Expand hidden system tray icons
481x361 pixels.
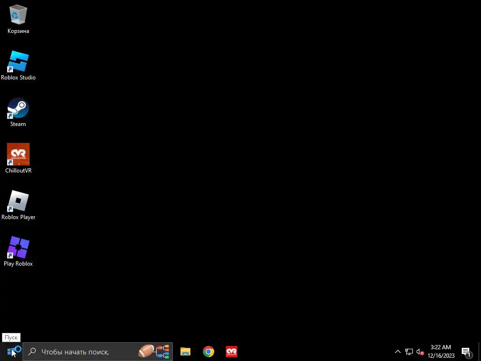pos(397,352)
